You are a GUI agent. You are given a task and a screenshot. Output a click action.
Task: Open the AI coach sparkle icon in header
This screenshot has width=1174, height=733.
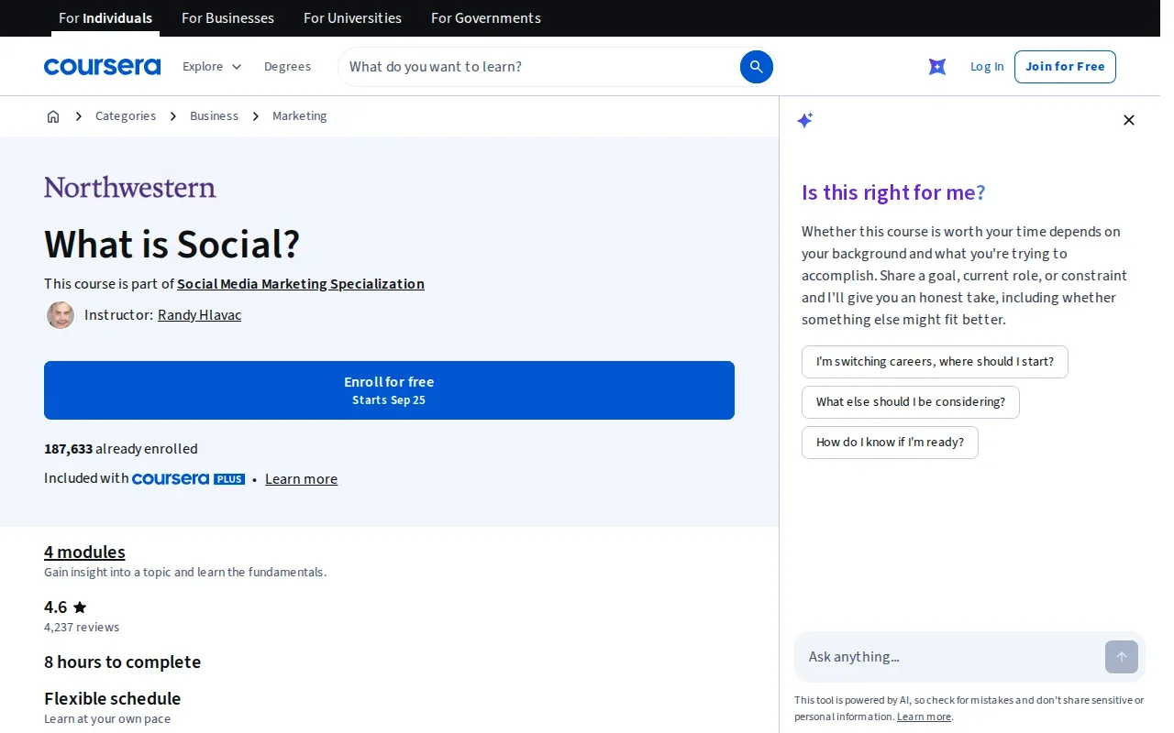tap(937, 67)
